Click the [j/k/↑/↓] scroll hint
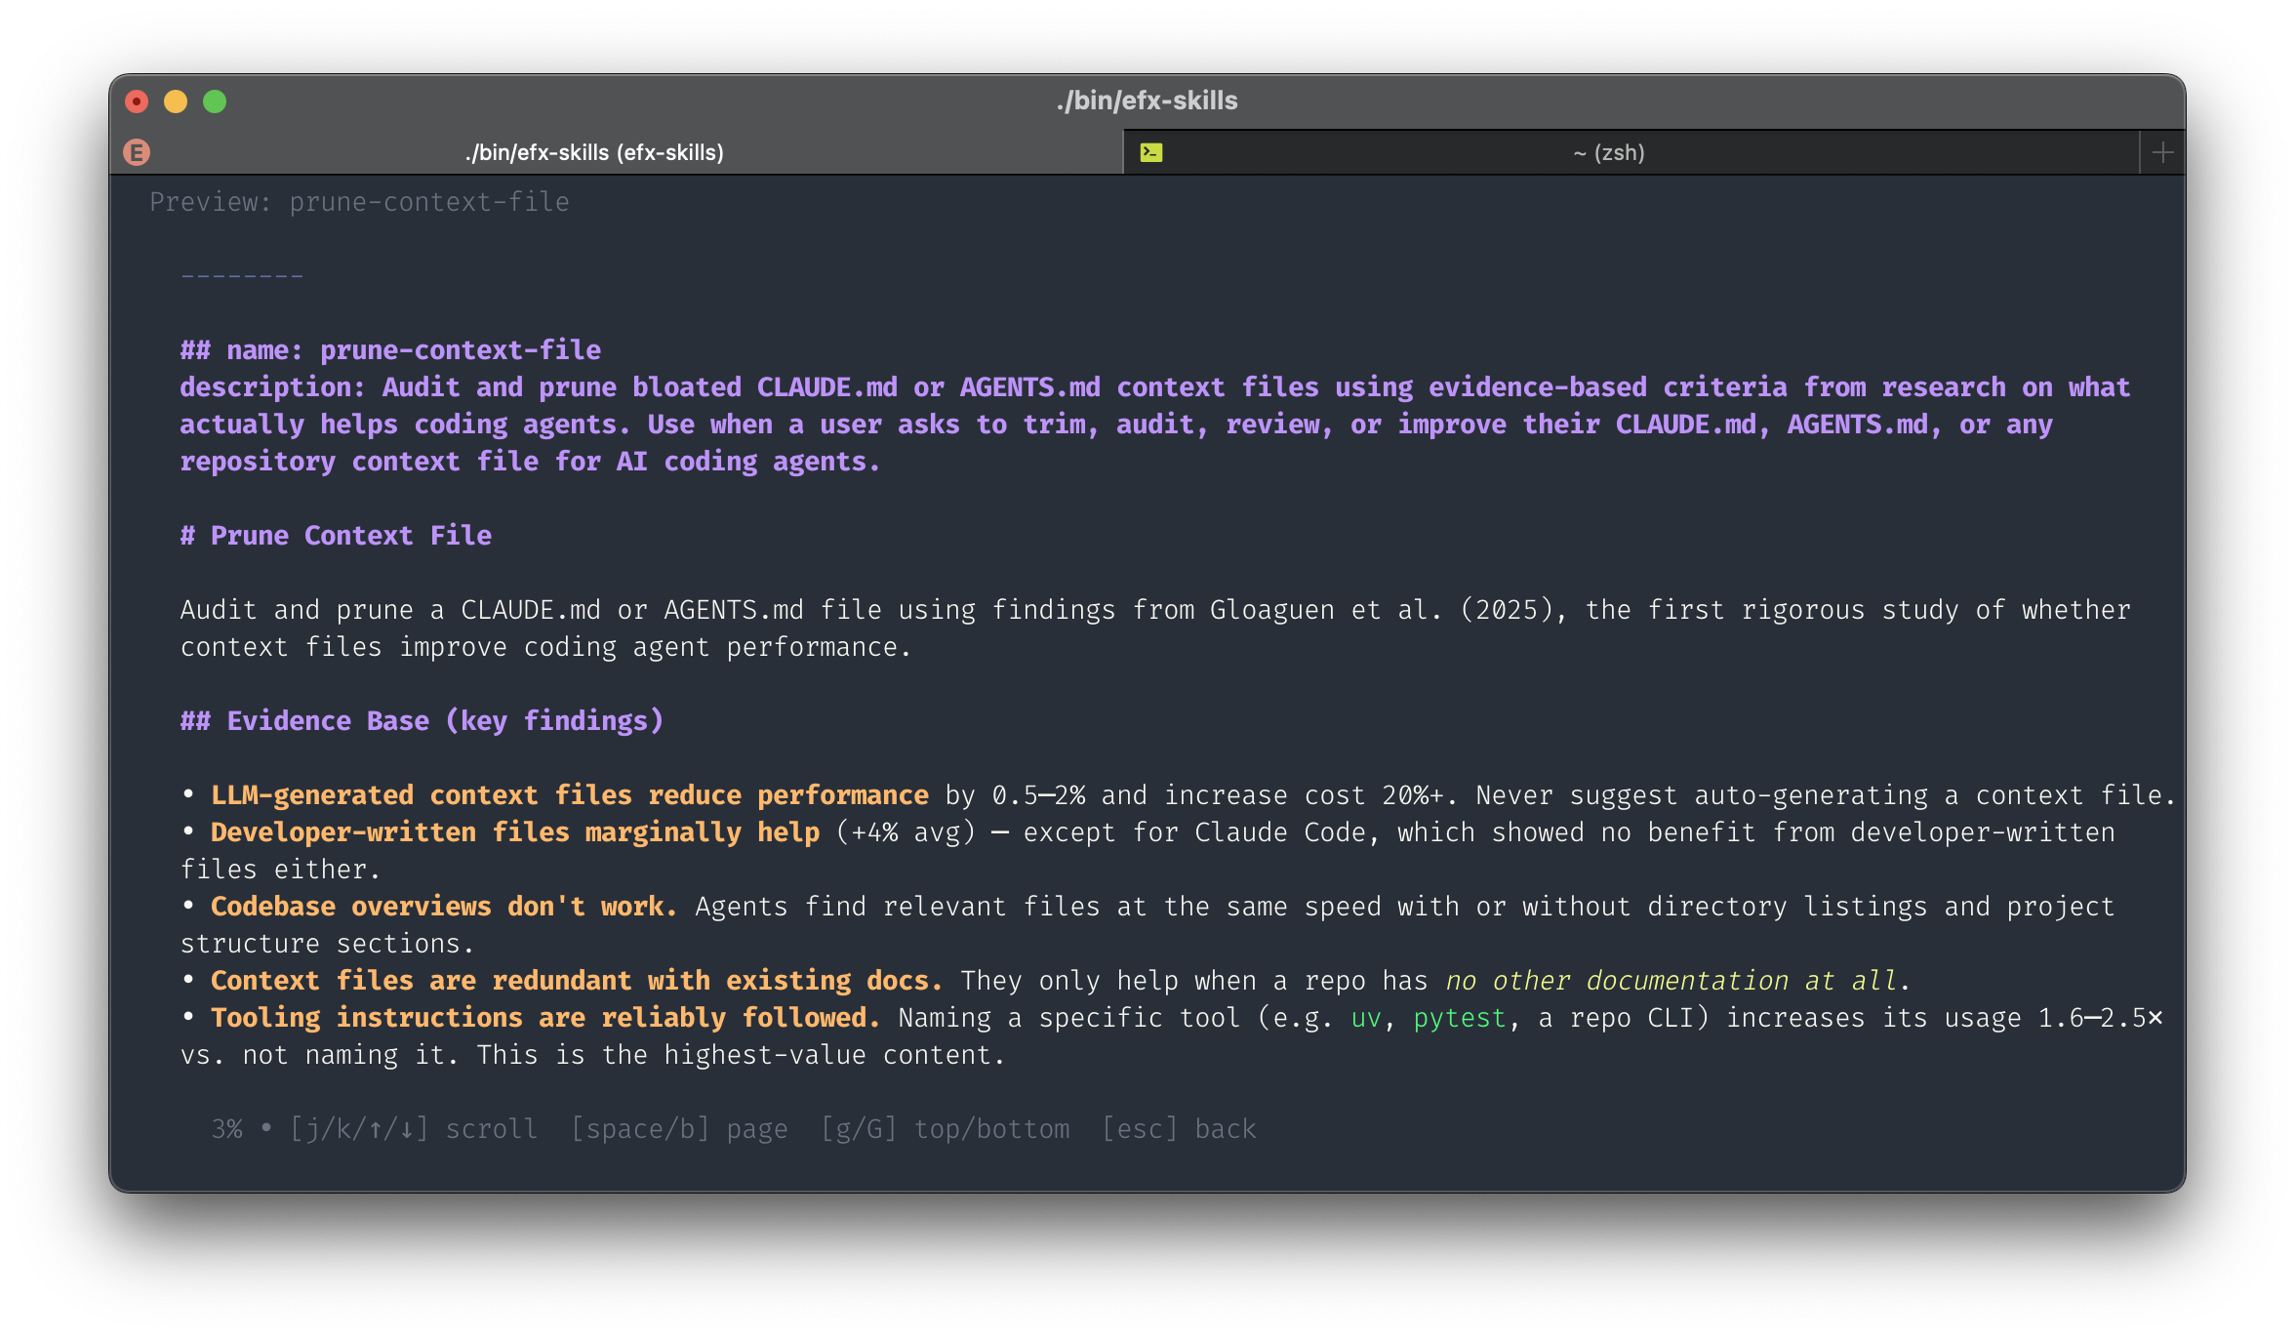The image size is (2295, 1337). click(x=414, y=1129)
